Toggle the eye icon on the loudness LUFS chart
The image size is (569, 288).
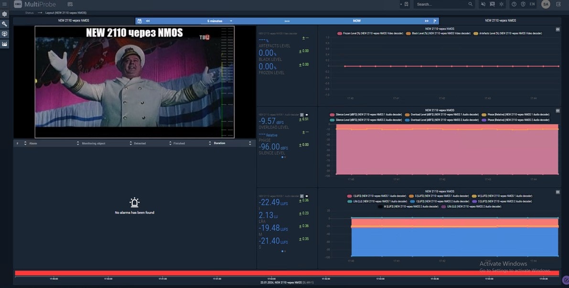point(558,192)
